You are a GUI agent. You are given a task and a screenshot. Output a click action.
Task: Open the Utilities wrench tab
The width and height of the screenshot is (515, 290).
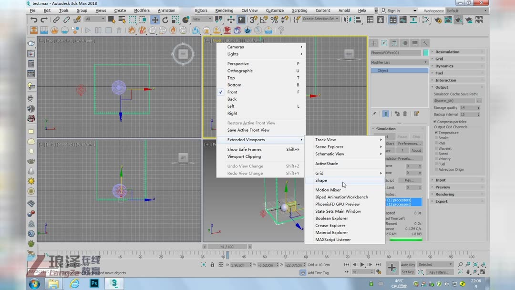[426, 43]
